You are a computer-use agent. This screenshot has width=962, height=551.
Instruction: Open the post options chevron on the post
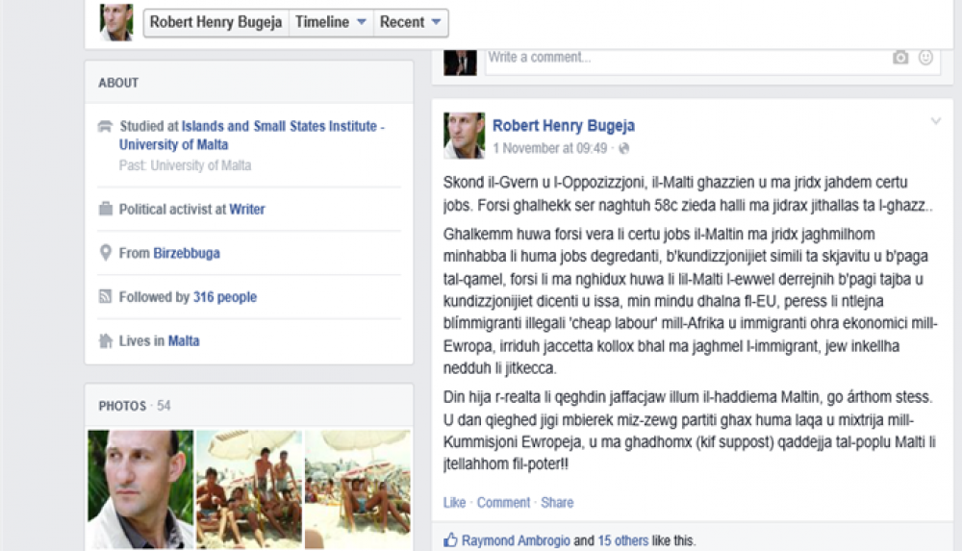936,121
